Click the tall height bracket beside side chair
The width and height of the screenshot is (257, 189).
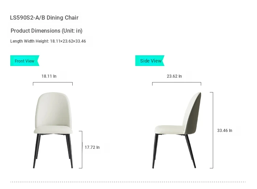click(212, 130)
